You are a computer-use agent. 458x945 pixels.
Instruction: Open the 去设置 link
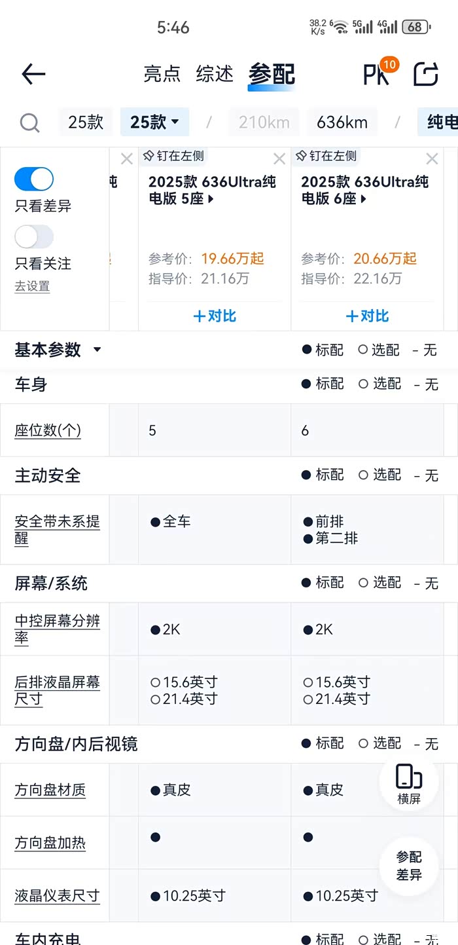coord(32,286)
